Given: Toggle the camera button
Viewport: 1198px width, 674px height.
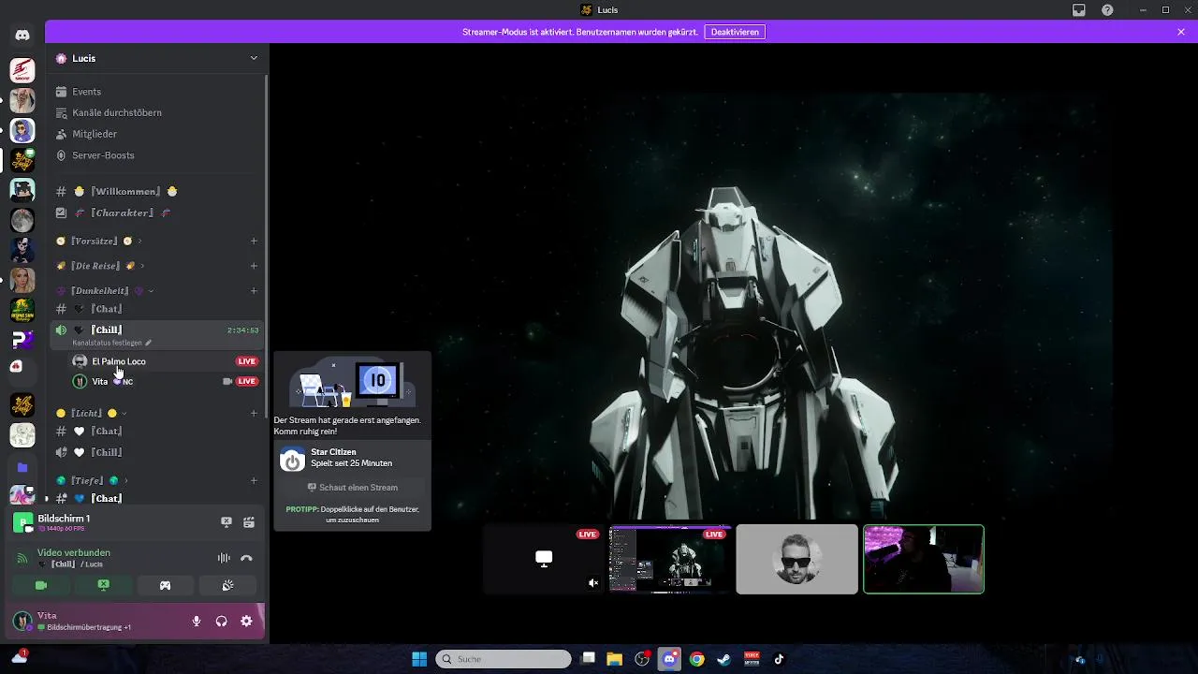Looking at the screenshot, I should [41, 585].
